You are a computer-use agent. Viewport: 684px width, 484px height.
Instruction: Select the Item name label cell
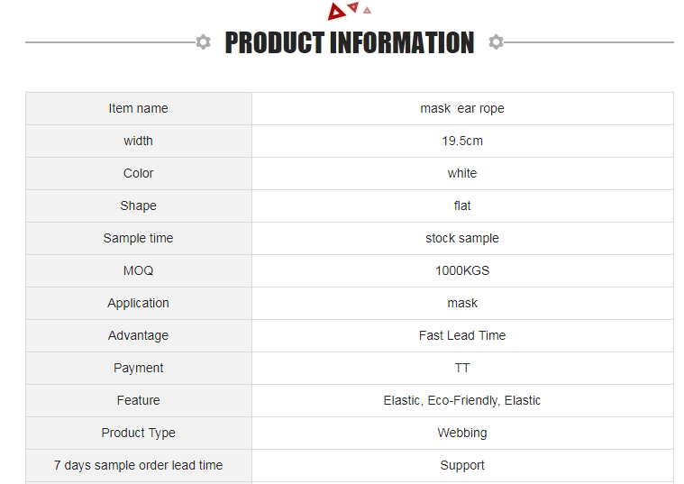tap(138, 109)
